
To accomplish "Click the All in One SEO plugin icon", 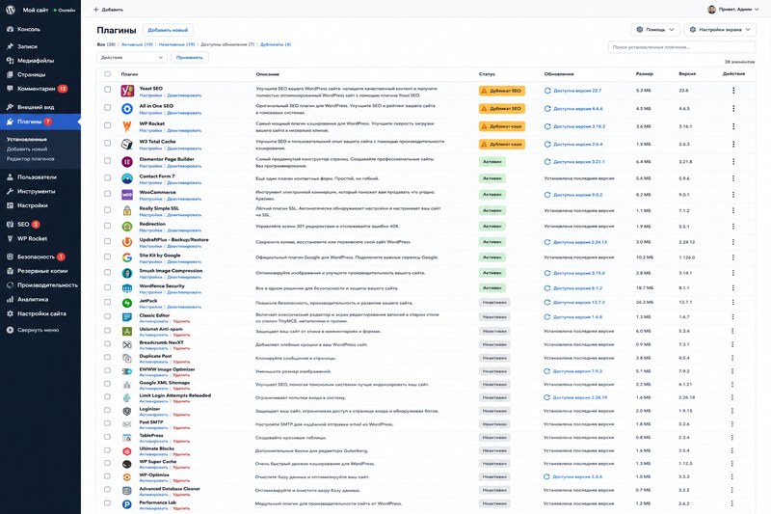I will pyautogui.click(x=127, y=109).
